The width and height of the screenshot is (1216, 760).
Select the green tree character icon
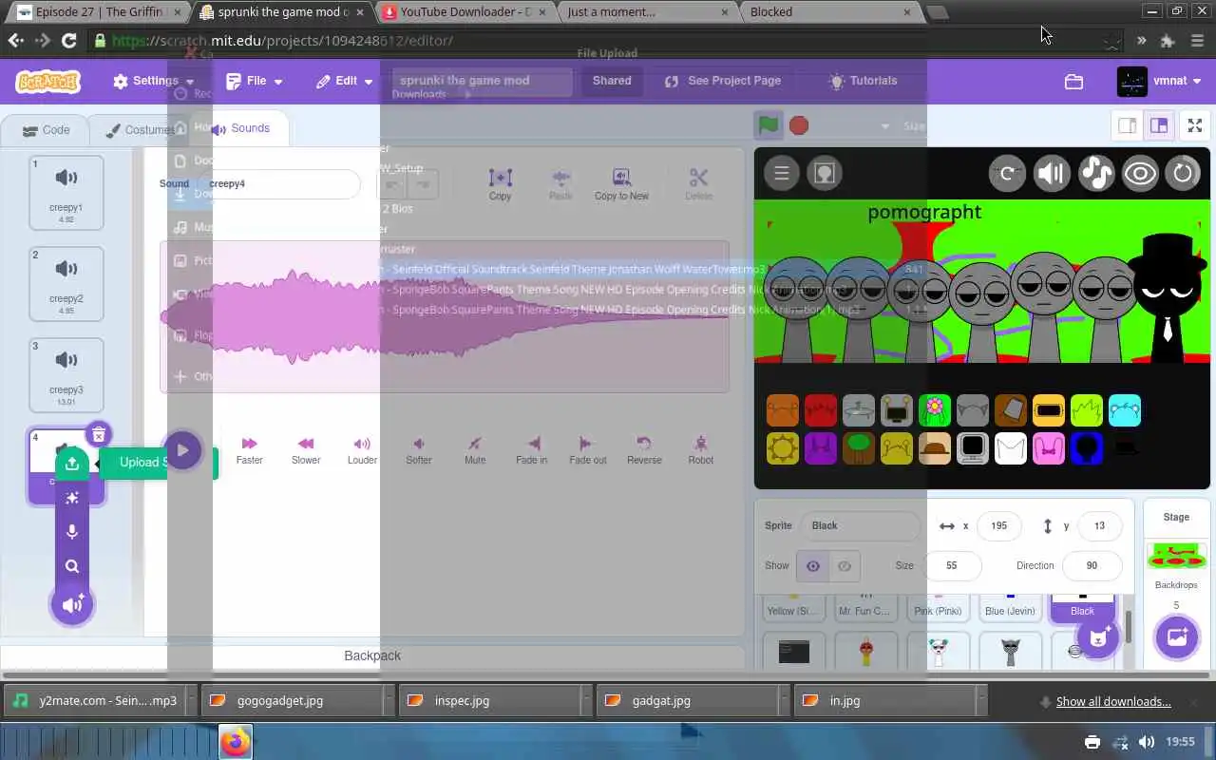pos(859,448)
